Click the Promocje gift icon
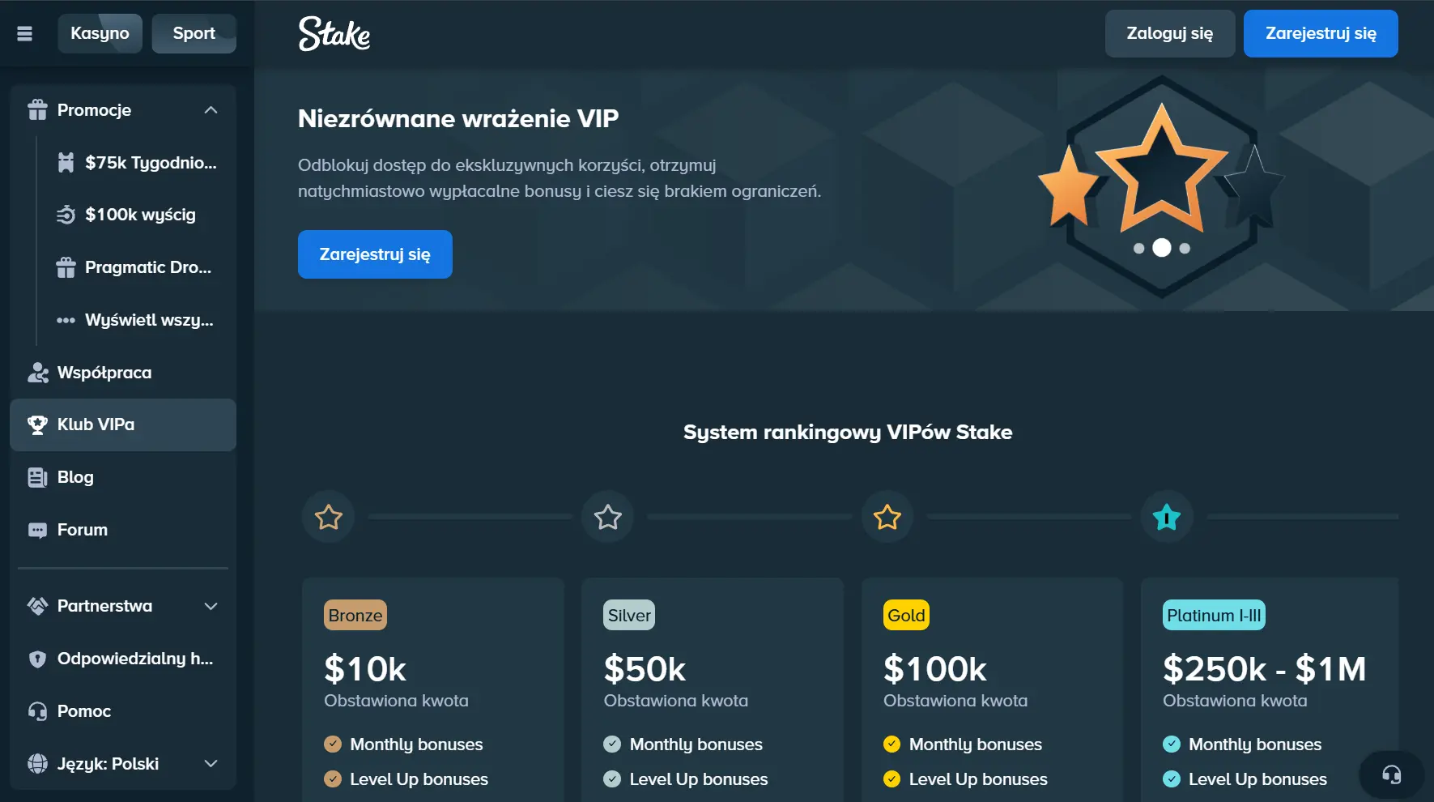Image resolution: width=1434 pixels, height=802 pixels. coord(37,110)
